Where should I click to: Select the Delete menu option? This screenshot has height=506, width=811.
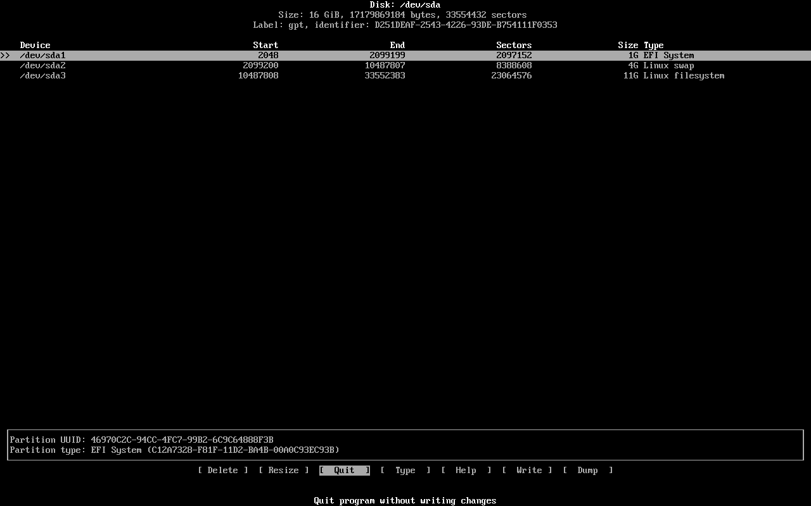coord(222,470)
